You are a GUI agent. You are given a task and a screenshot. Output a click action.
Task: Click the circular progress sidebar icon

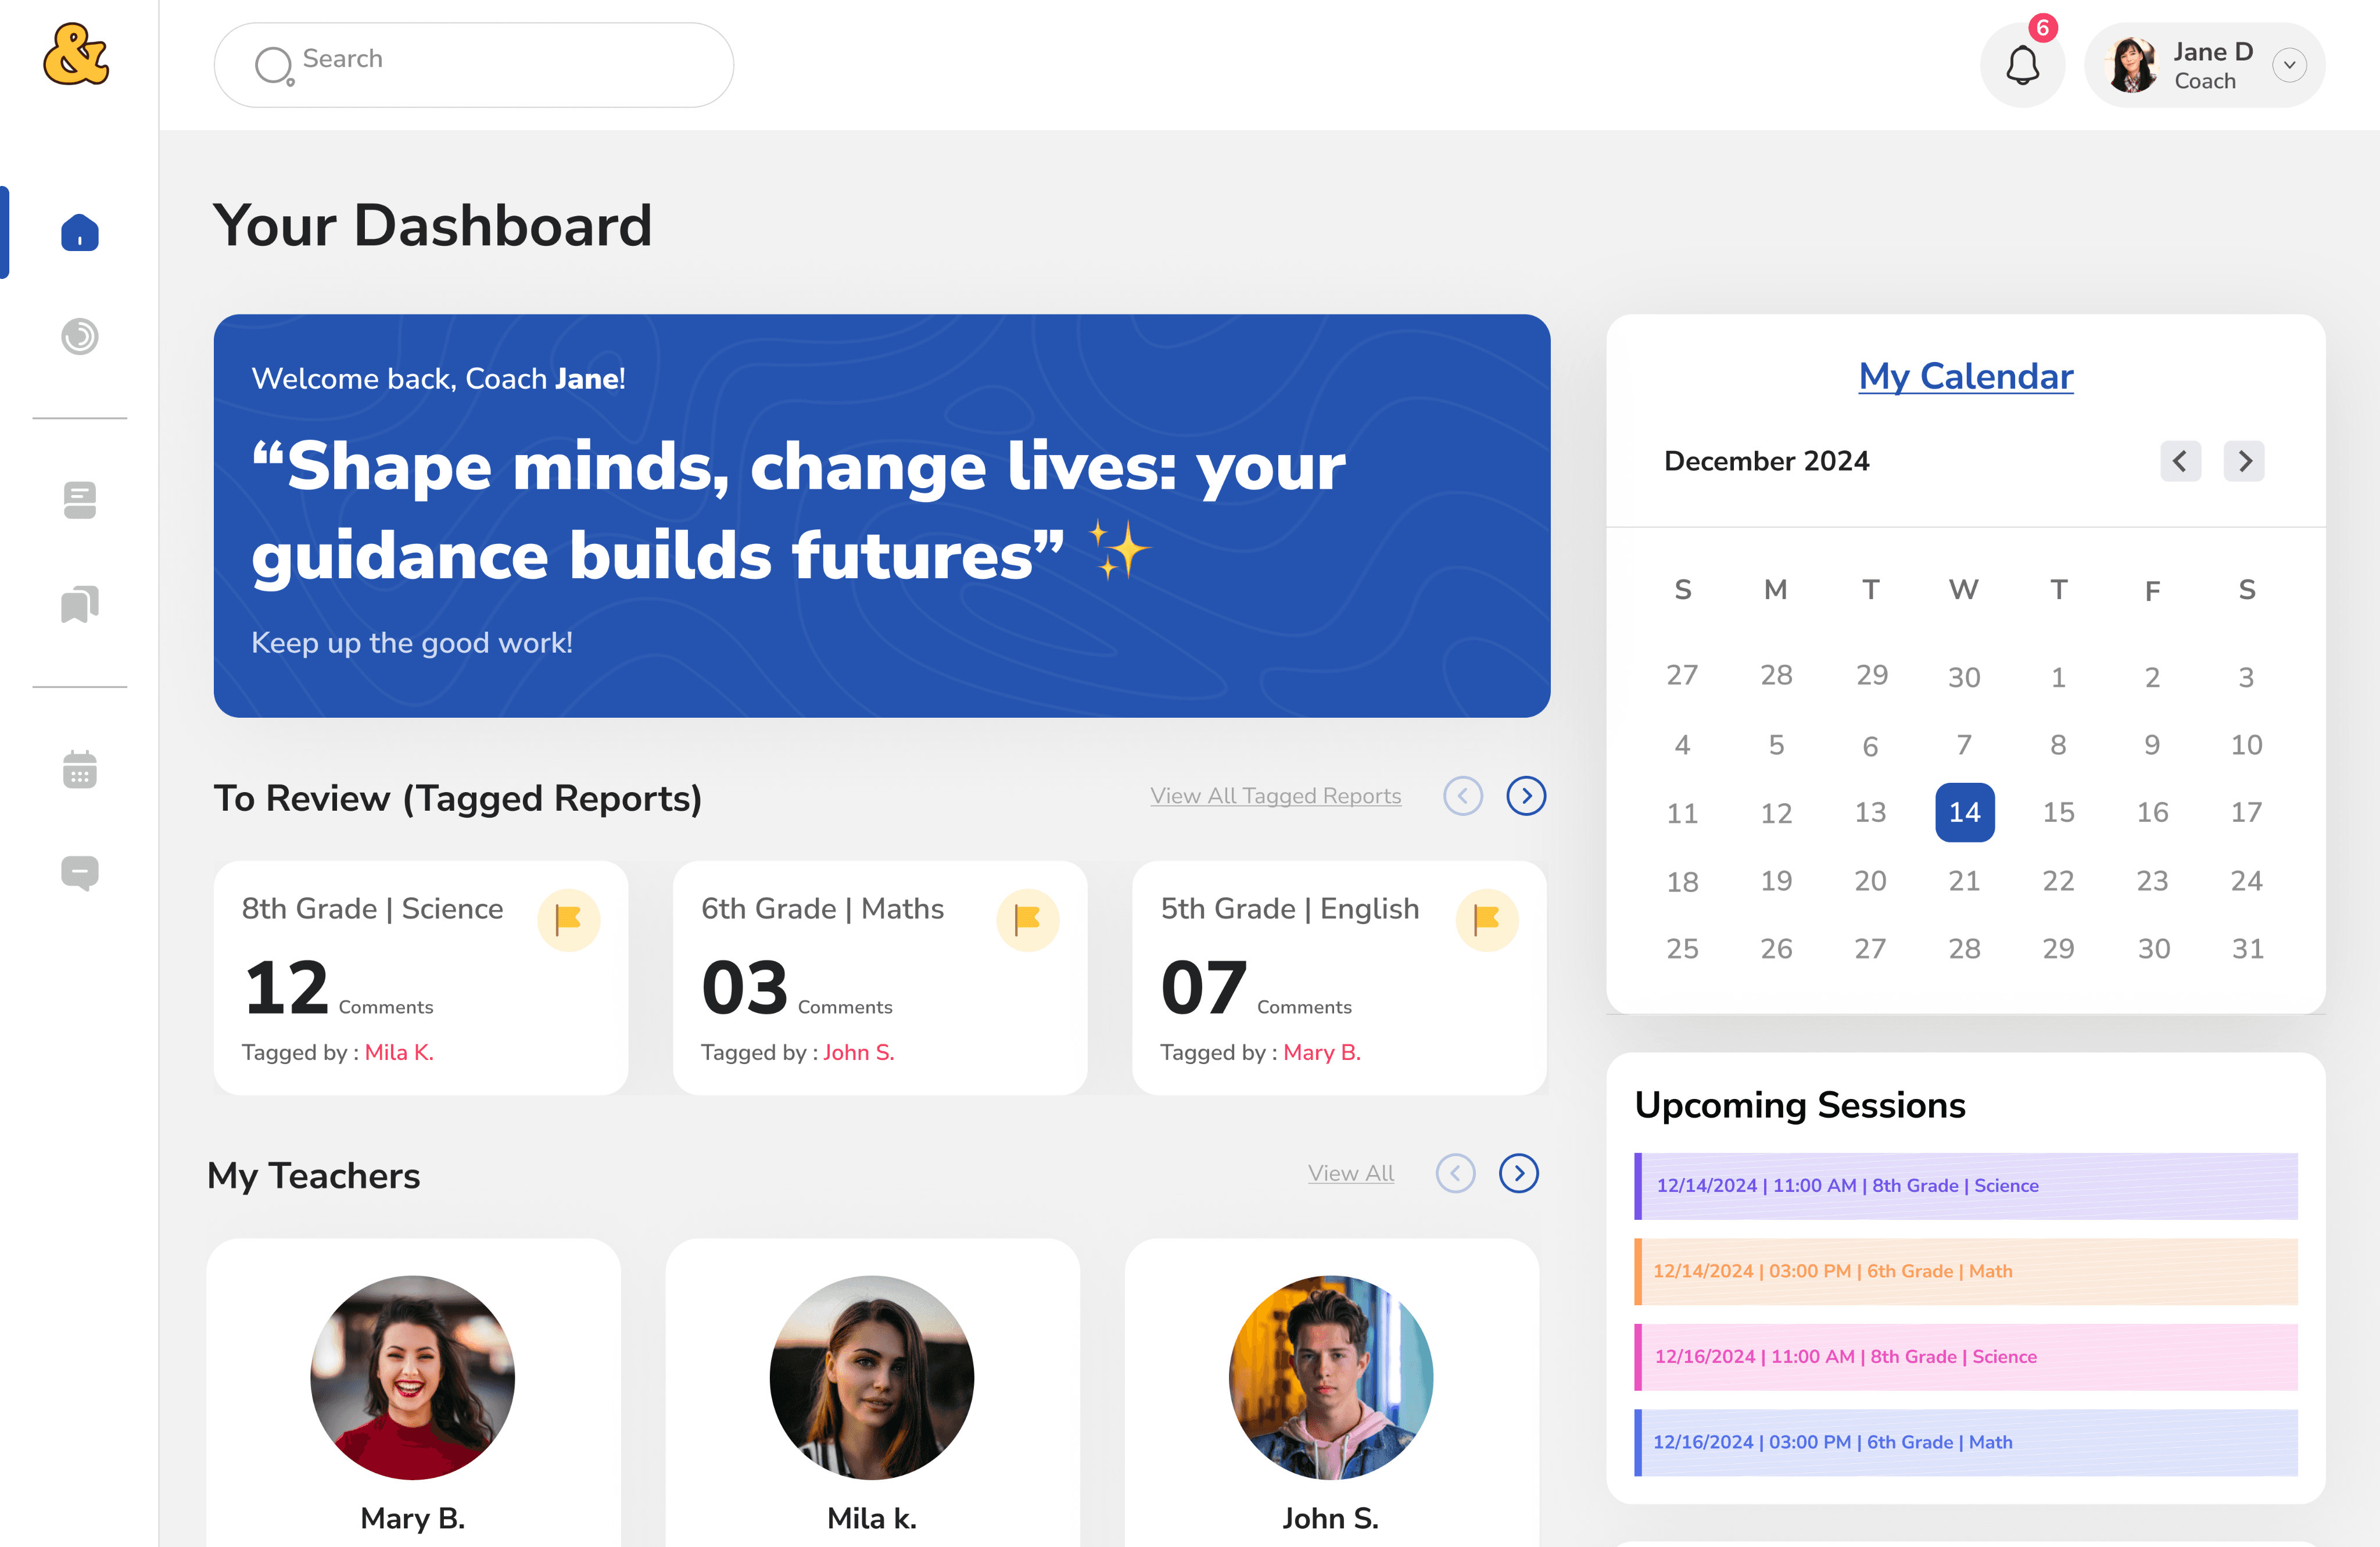[x=80, y=336]
